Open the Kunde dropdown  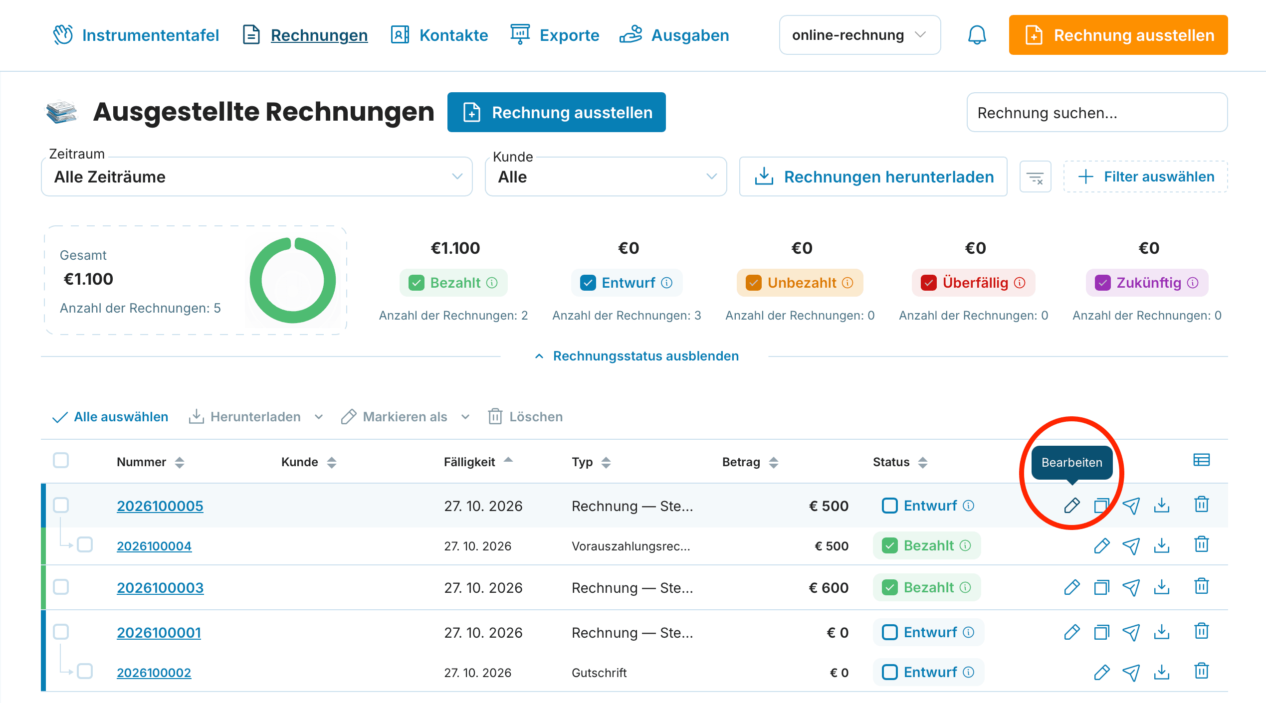pos(606,177)
